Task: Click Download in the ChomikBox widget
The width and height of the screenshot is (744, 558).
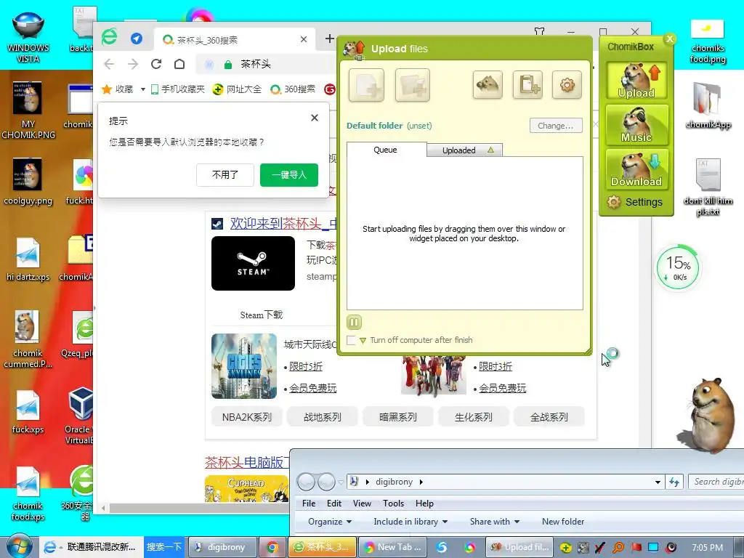Action: point(636,169)
